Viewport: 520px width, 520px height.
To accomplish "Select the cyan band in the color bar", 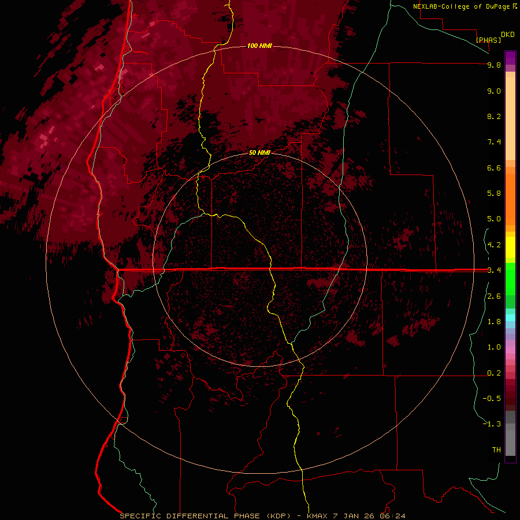I will click(510, 317).
